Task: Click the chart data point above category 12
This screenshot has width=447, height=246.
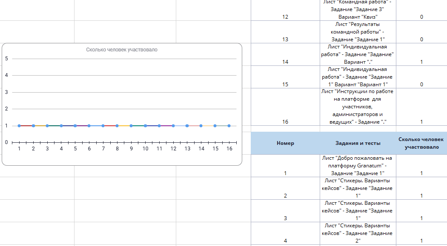Action: coord(173,126)
